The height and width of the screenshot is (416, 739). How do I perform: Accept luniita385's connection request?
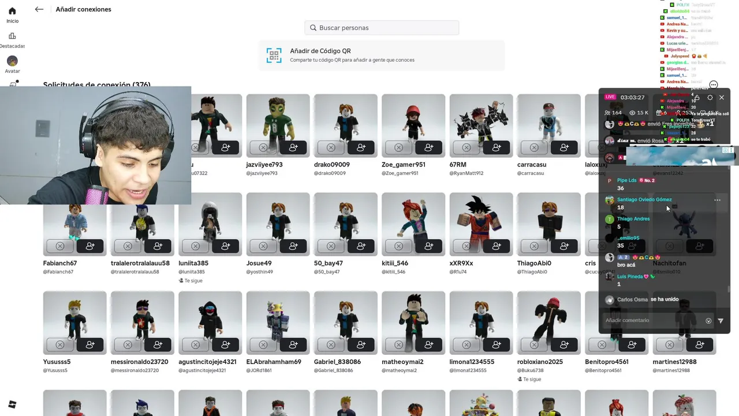225,246
